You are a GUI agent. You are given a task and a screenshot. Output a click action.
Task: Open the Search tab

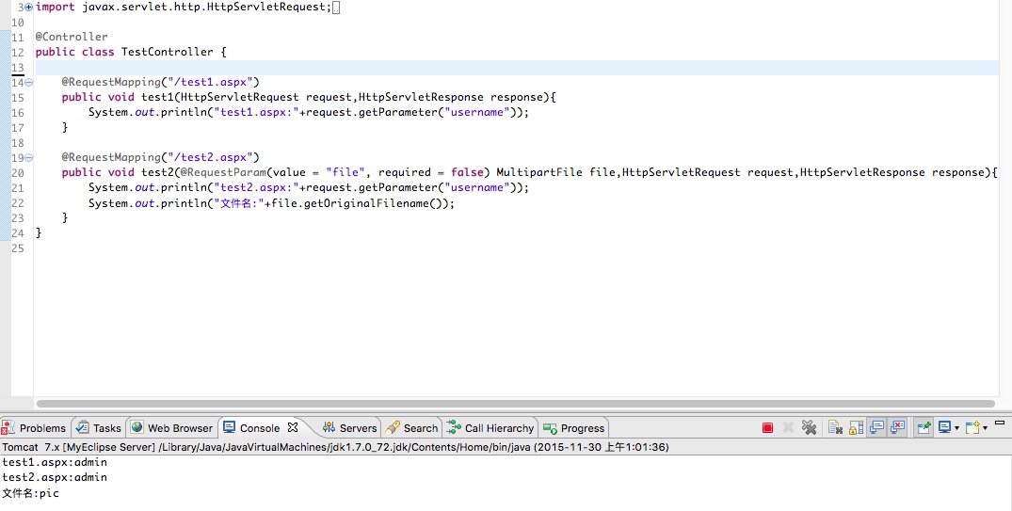[x=411, y=428]
